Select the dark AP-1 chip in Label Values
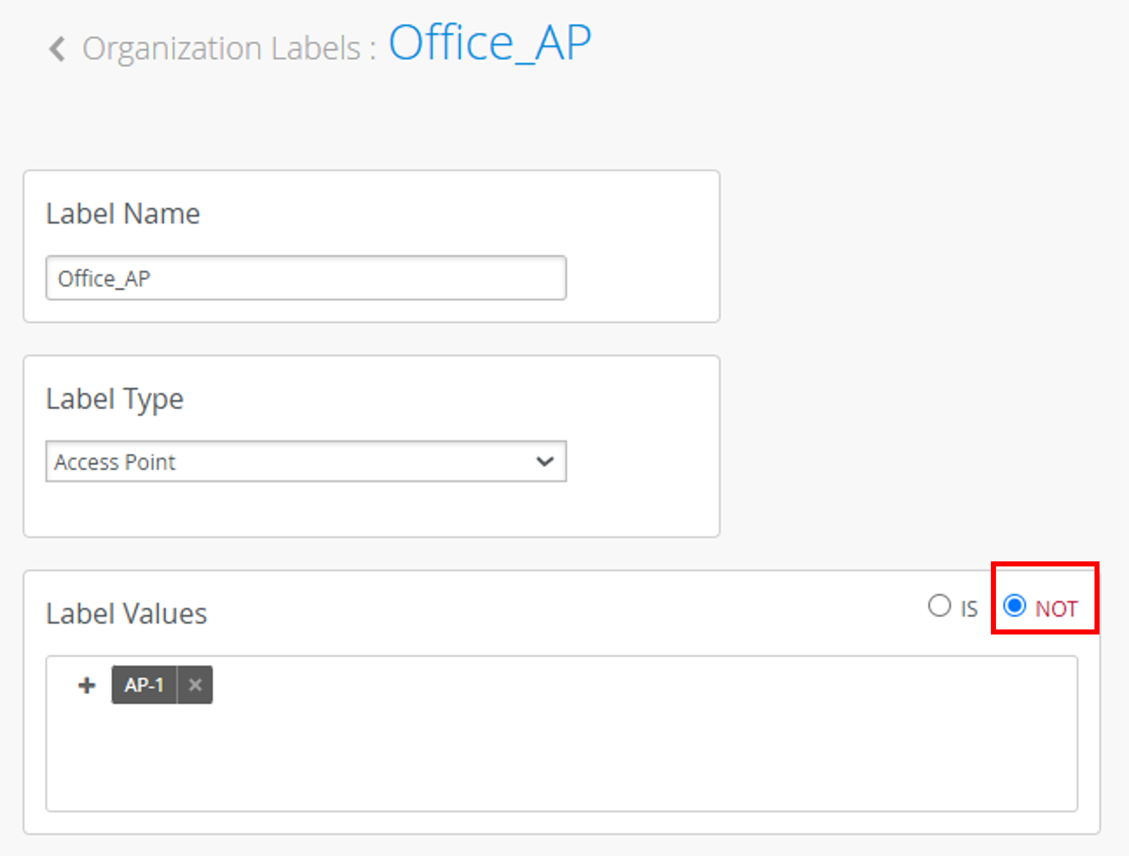Screen dimensions: 1129x856 click(145, 685)
